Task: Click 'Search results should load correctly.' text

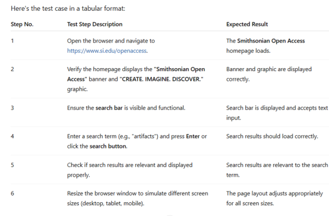Action: 272,136
